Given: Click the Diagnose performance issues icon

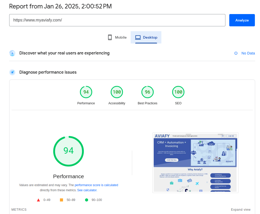Looking at the screenshot, I should 12,72.
